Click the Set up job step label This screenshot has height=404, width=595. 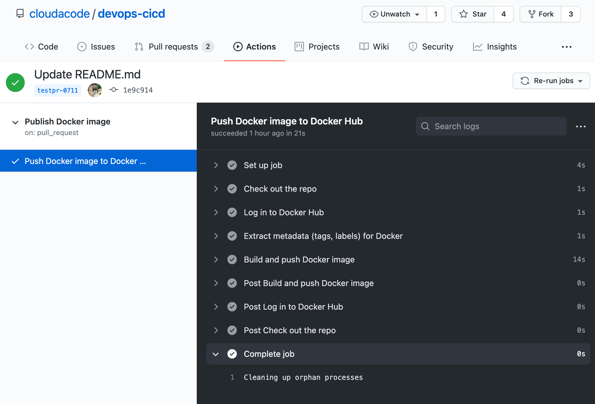coord(263,165)
